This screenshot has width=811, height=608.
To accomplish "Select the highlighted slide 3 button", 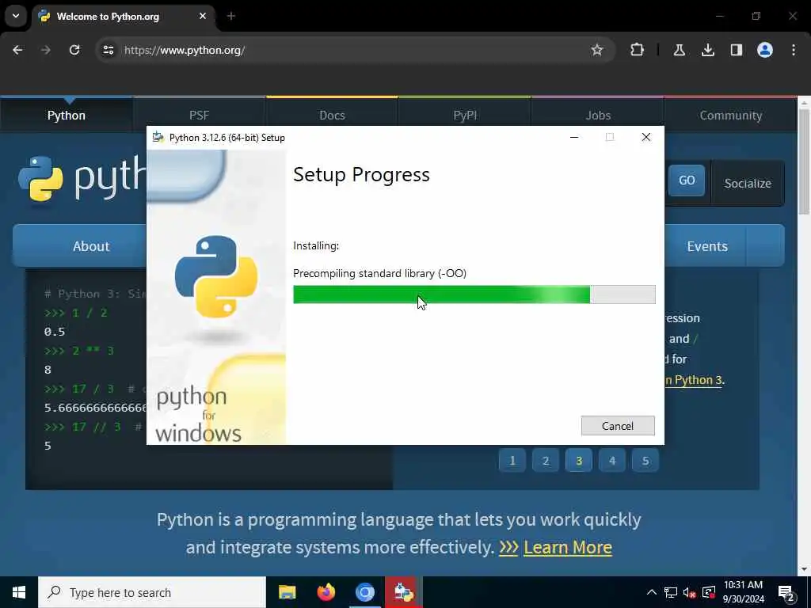I will point(579,461).
